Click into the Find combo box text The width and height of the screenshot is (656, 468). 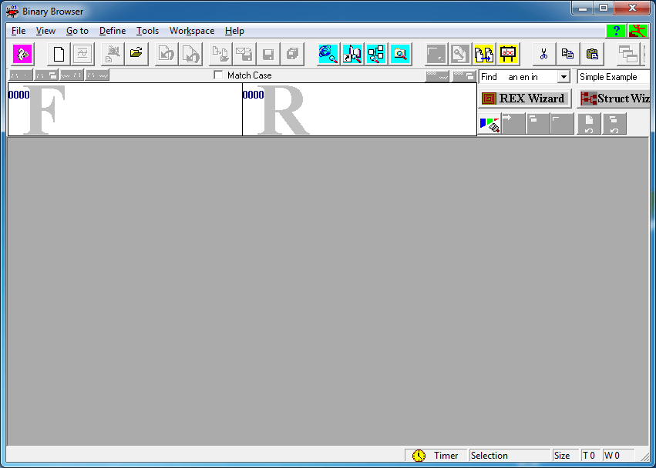(x=519, y=77)
